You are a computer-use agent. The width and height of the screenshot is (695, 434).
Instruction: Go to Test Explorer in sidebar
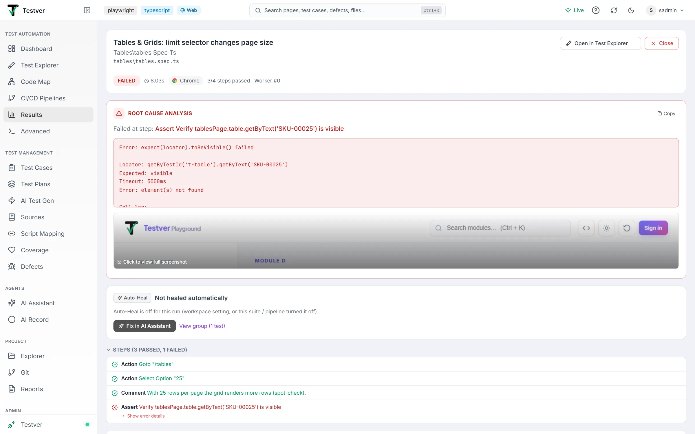click(x=48, y=65)
